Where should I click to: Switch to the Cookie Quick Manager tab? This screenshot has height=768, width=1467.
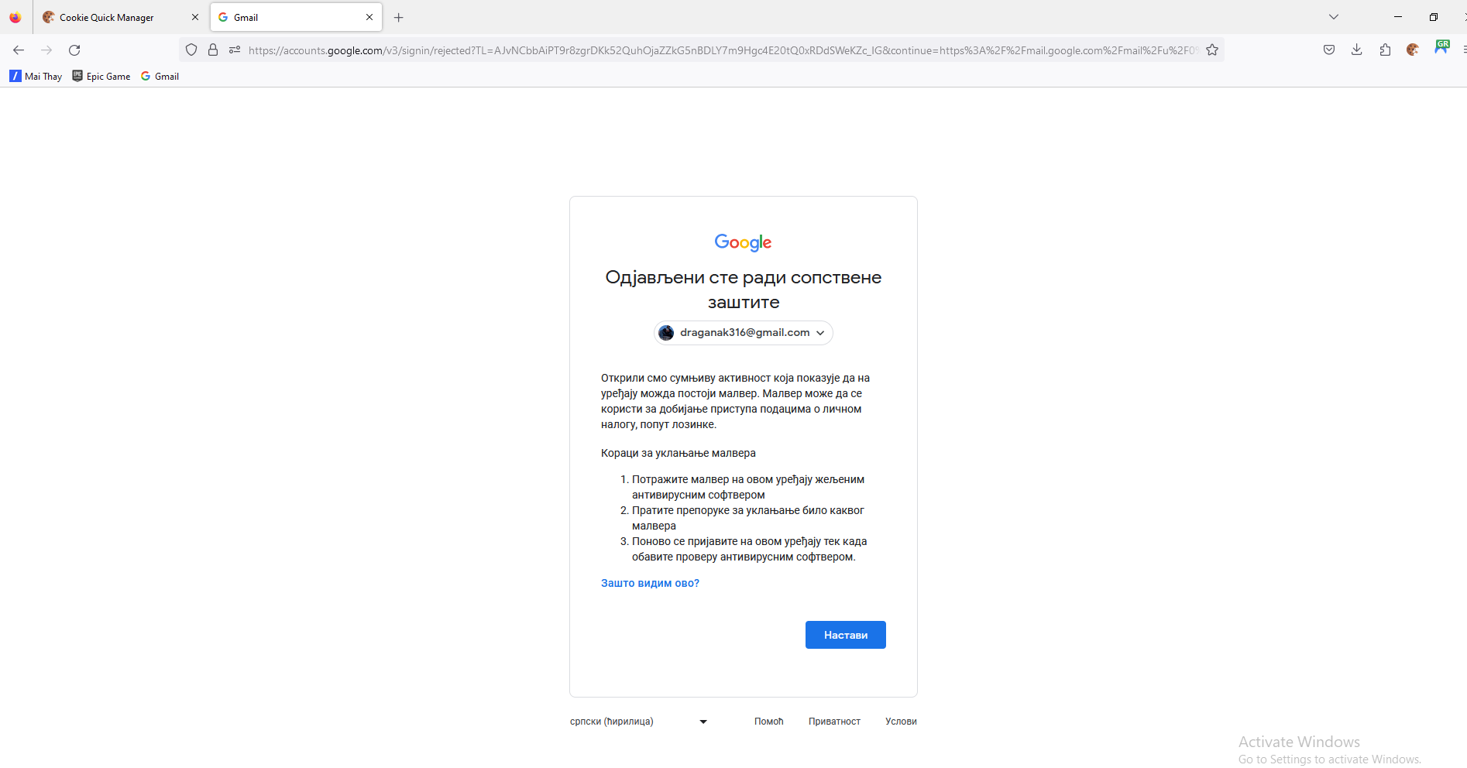(x=121, y=17)
